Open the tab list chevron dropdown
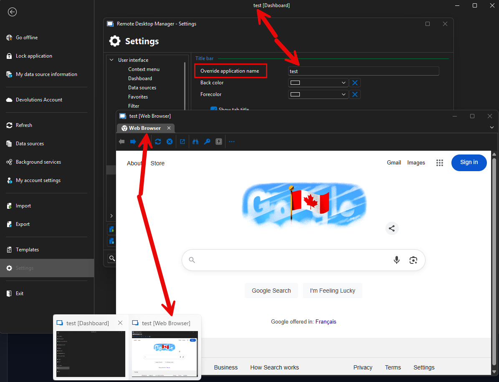Screen dimensions: 499x382 click(x=491, y=128)
